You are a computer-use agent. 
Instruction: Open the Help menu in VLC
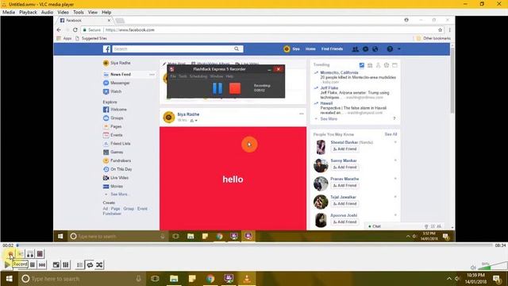[106, 12]
